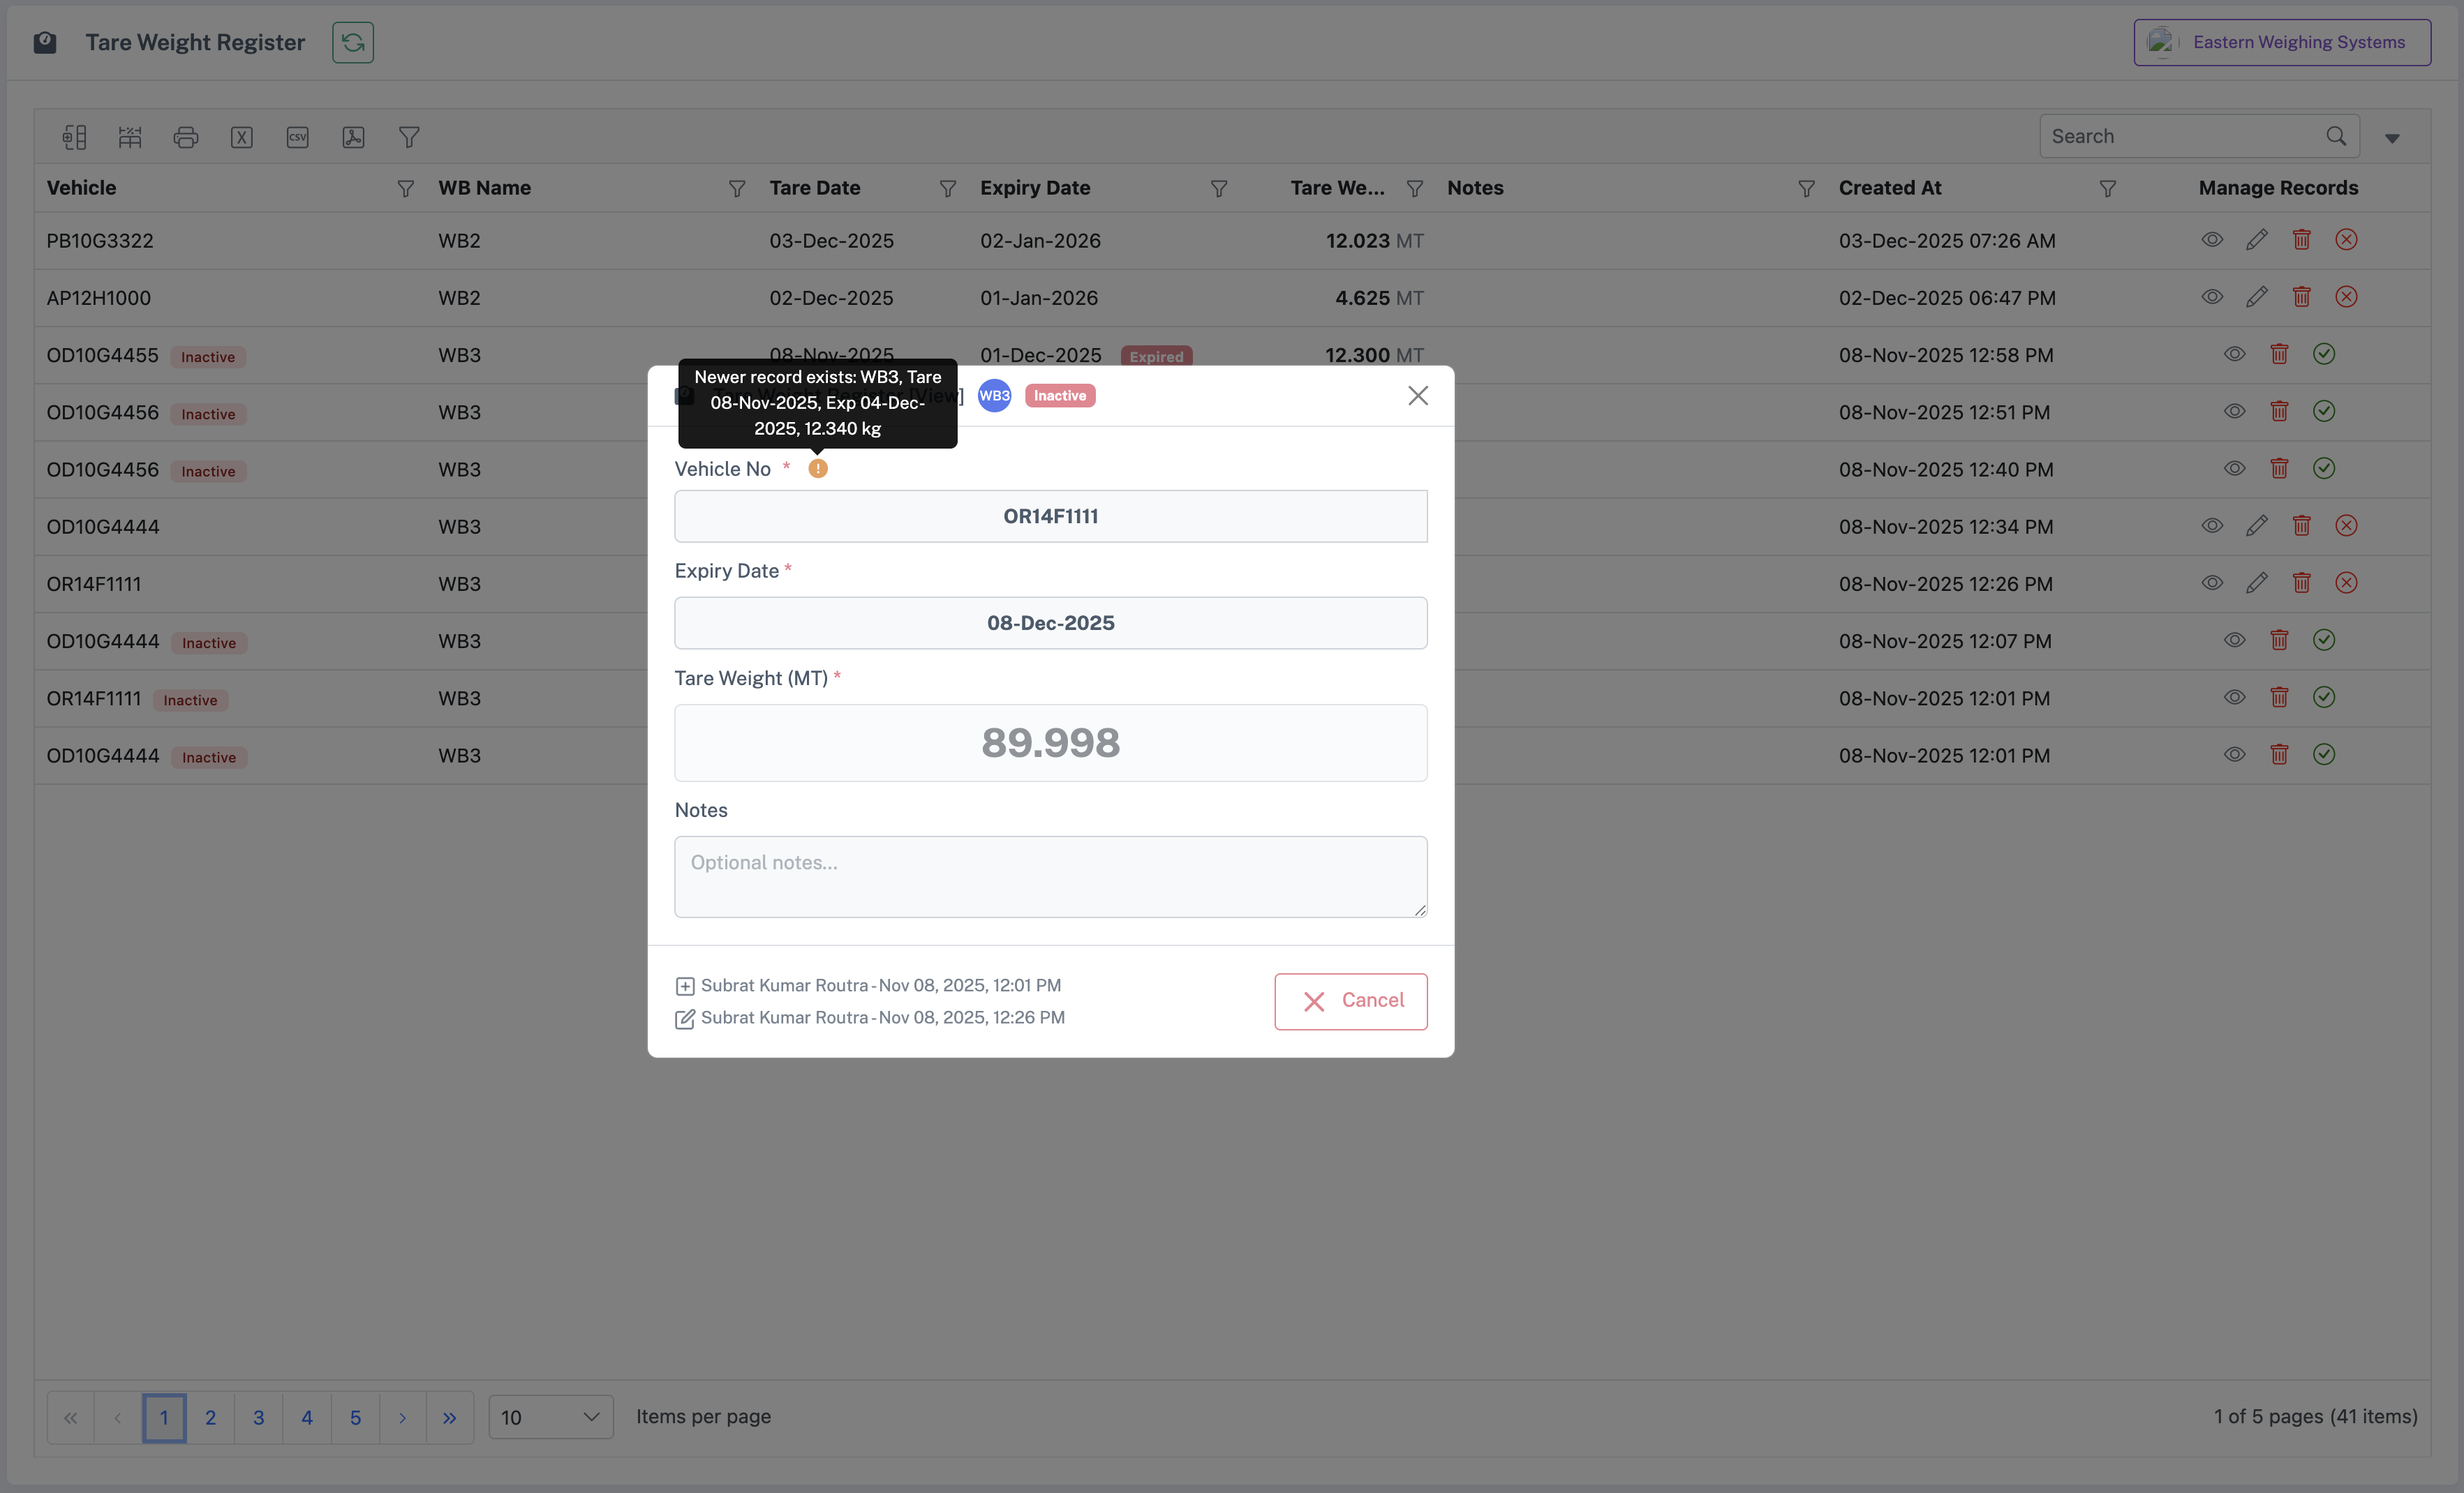Screen dimensions: 2464x1493
Task: Export table using the Excel icon
Action: tap(242, 137)
